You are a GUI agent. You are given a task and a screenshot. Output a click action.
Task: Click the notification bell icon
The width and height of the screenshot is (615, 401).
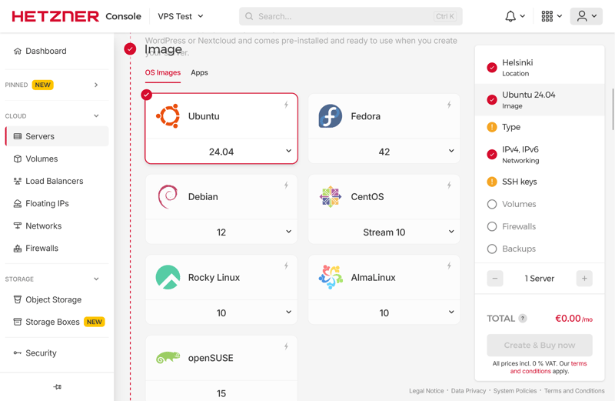510,16
